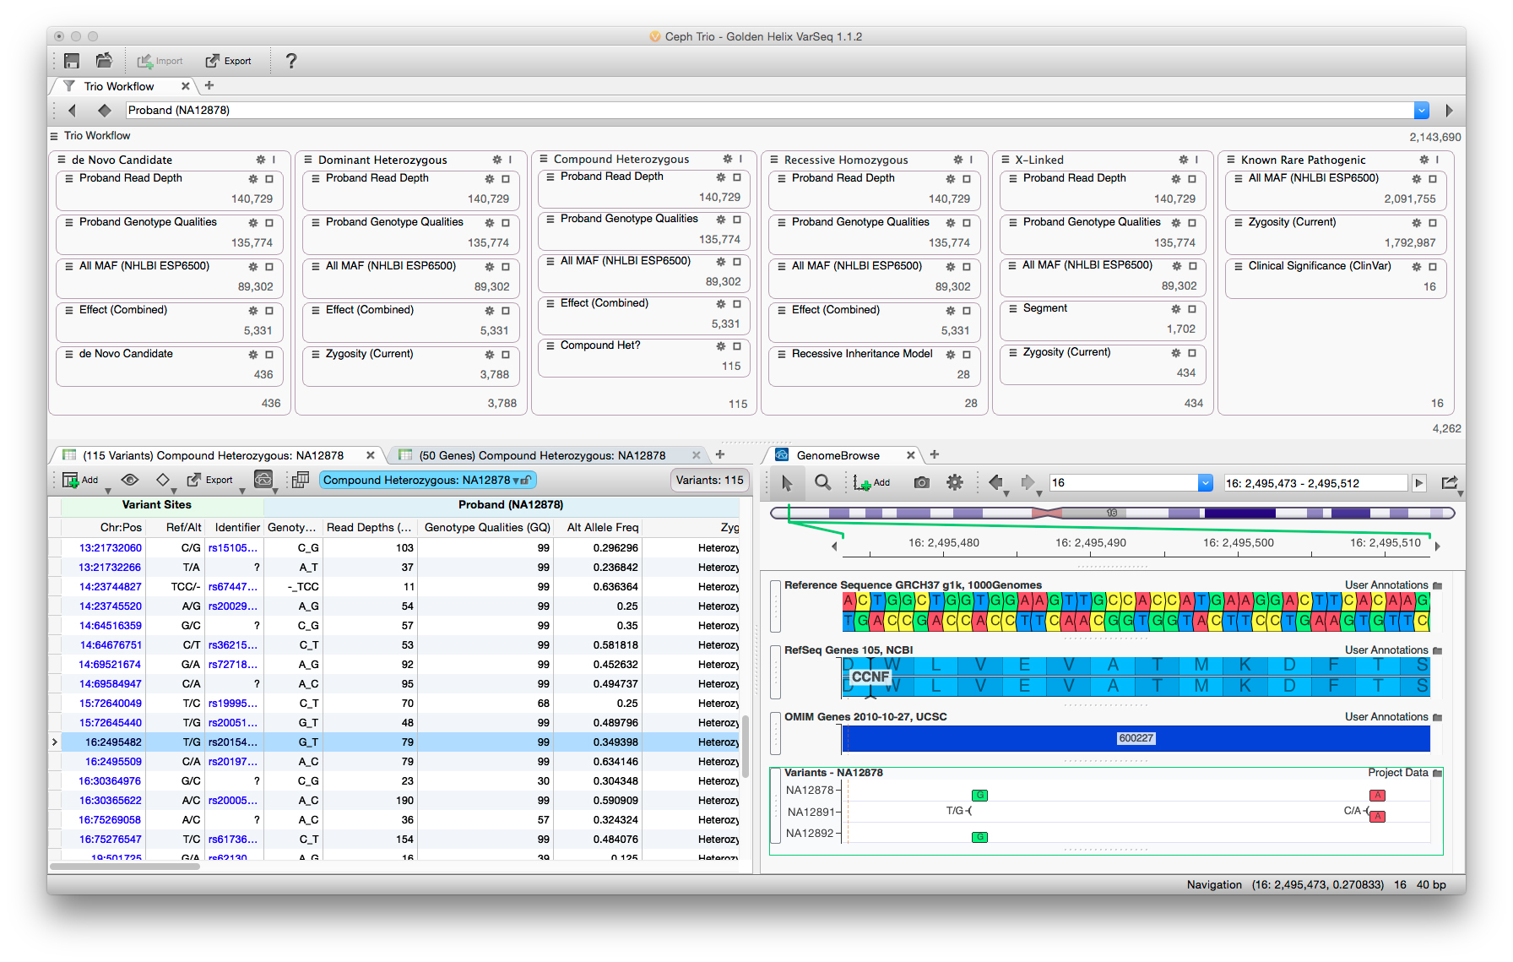
Task: Toggle checkbox on de Novo Candidate filter card
Action: click(x=269, y=355)
